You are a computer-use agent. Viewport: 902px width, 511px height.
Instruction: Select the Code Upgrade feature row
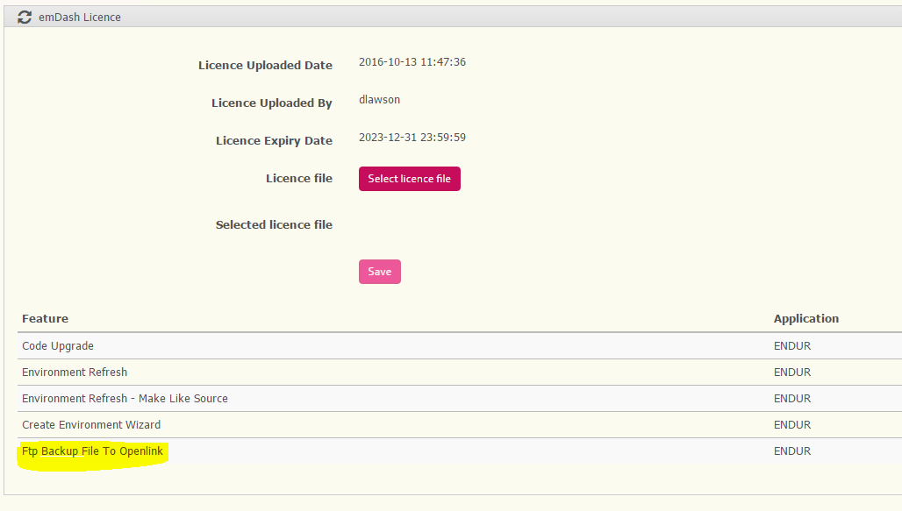460,346
